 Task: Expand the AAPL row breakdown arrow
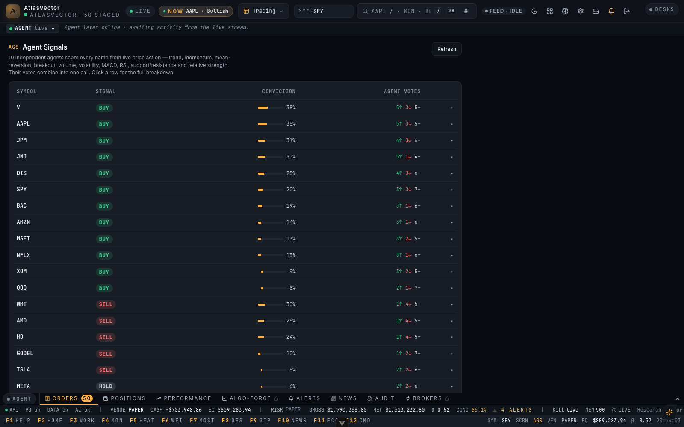(x=451, y=124)
